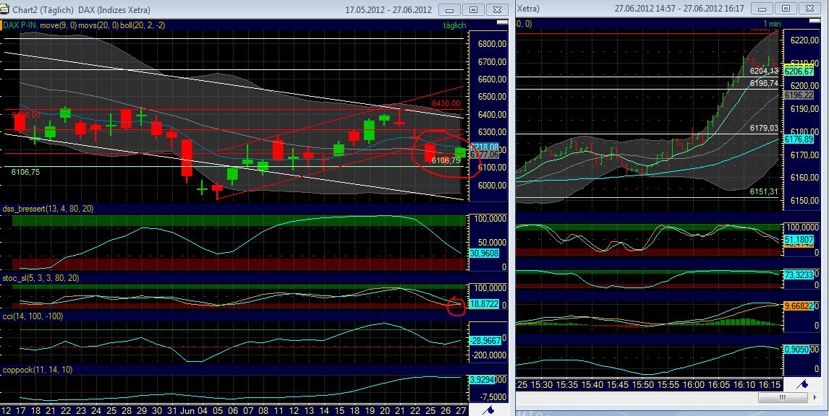Click the green 'täglich' timeframe label
This screenshot has width=829, height=416.
point(454,25)
